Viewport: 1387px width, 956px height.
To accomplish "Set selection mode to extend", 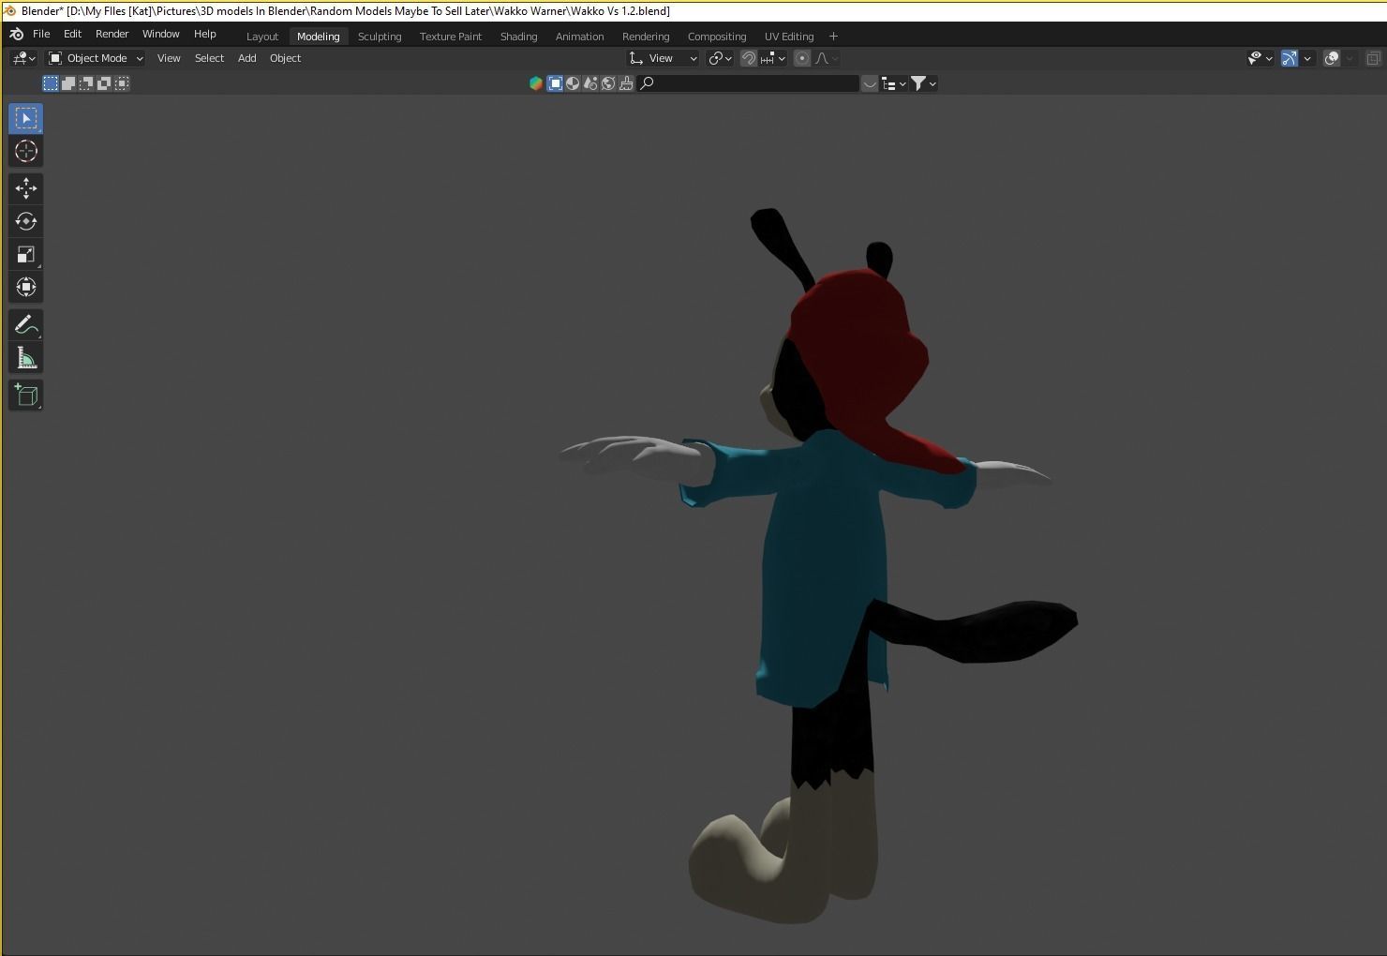I will click(68, 83).
